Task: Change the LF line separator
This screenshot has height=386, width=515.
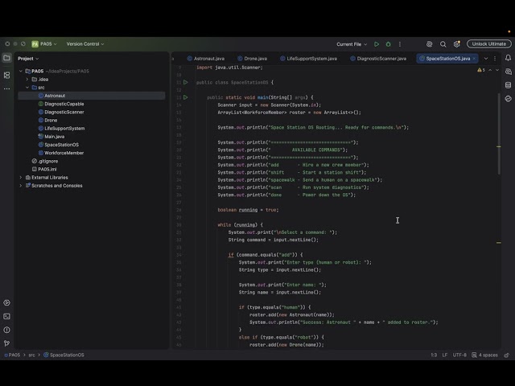Action: click(445, 355)
